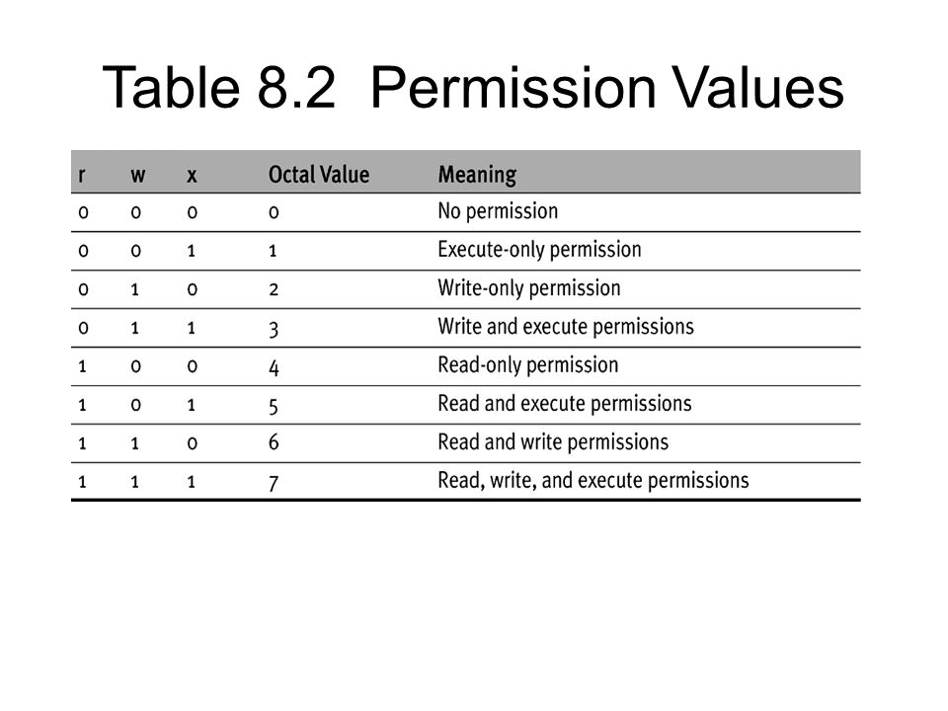This screenshot has height=711, width=948.
Task: Click the slide title 'Table 8.2 Permission Values'
Action: coord(473,88)
